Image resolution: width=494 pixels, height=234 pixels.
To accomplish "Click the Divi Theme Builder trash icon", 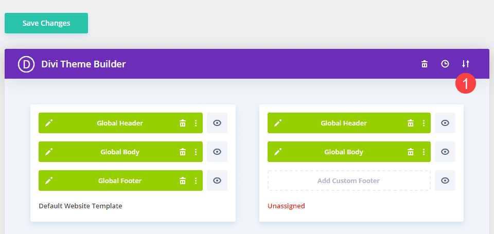I will pos(425,64).
